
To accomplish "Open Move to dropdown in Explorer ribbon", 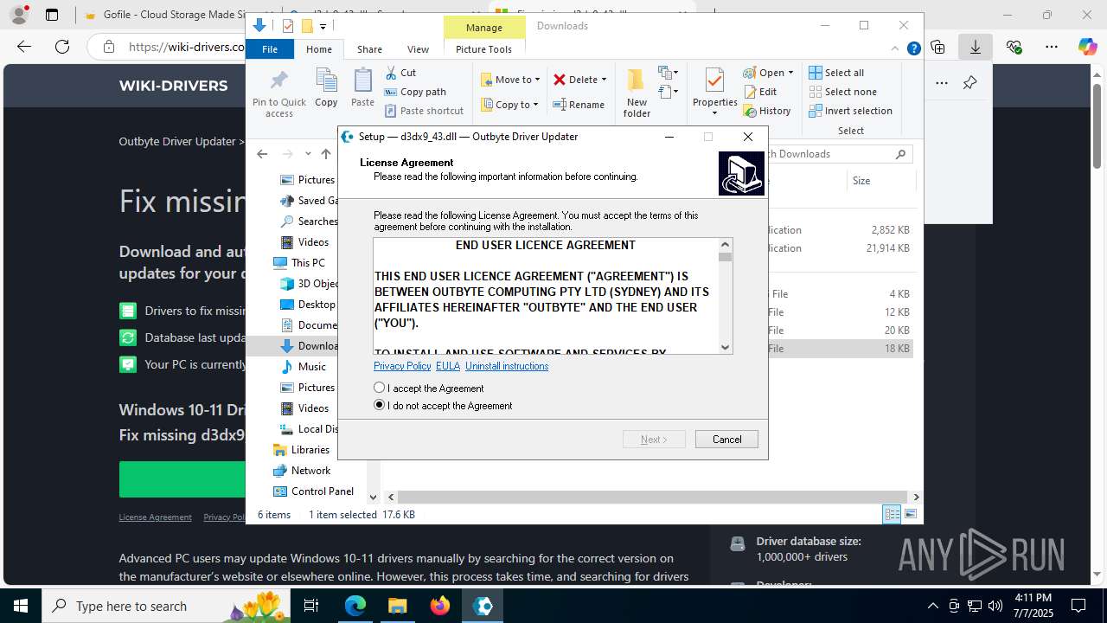I will click(510, 80).
